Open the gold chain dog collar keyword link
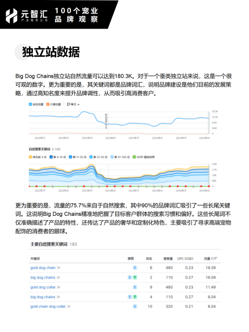The width and height of the screenshot is (249, 332). coord(48,306)
